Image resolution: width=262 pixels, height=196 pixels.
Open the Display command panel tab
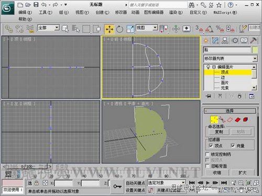pos(244,40)
